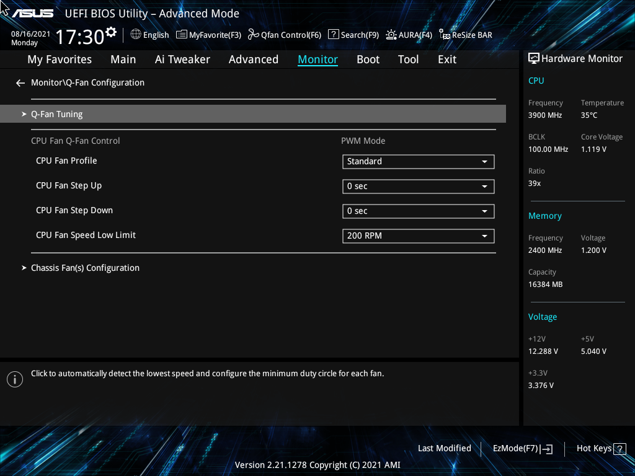The width and height of the screenshot is (635, 476).
Task: Switch to the Boot tab
Action: click(x=368, y=59)
